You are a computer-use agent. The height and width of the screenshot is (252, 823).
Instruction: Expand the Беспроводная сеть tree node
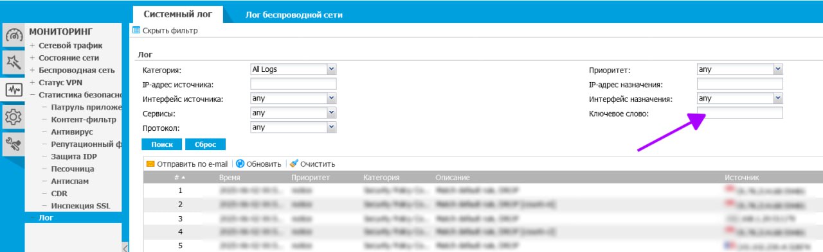click(32, 70)
